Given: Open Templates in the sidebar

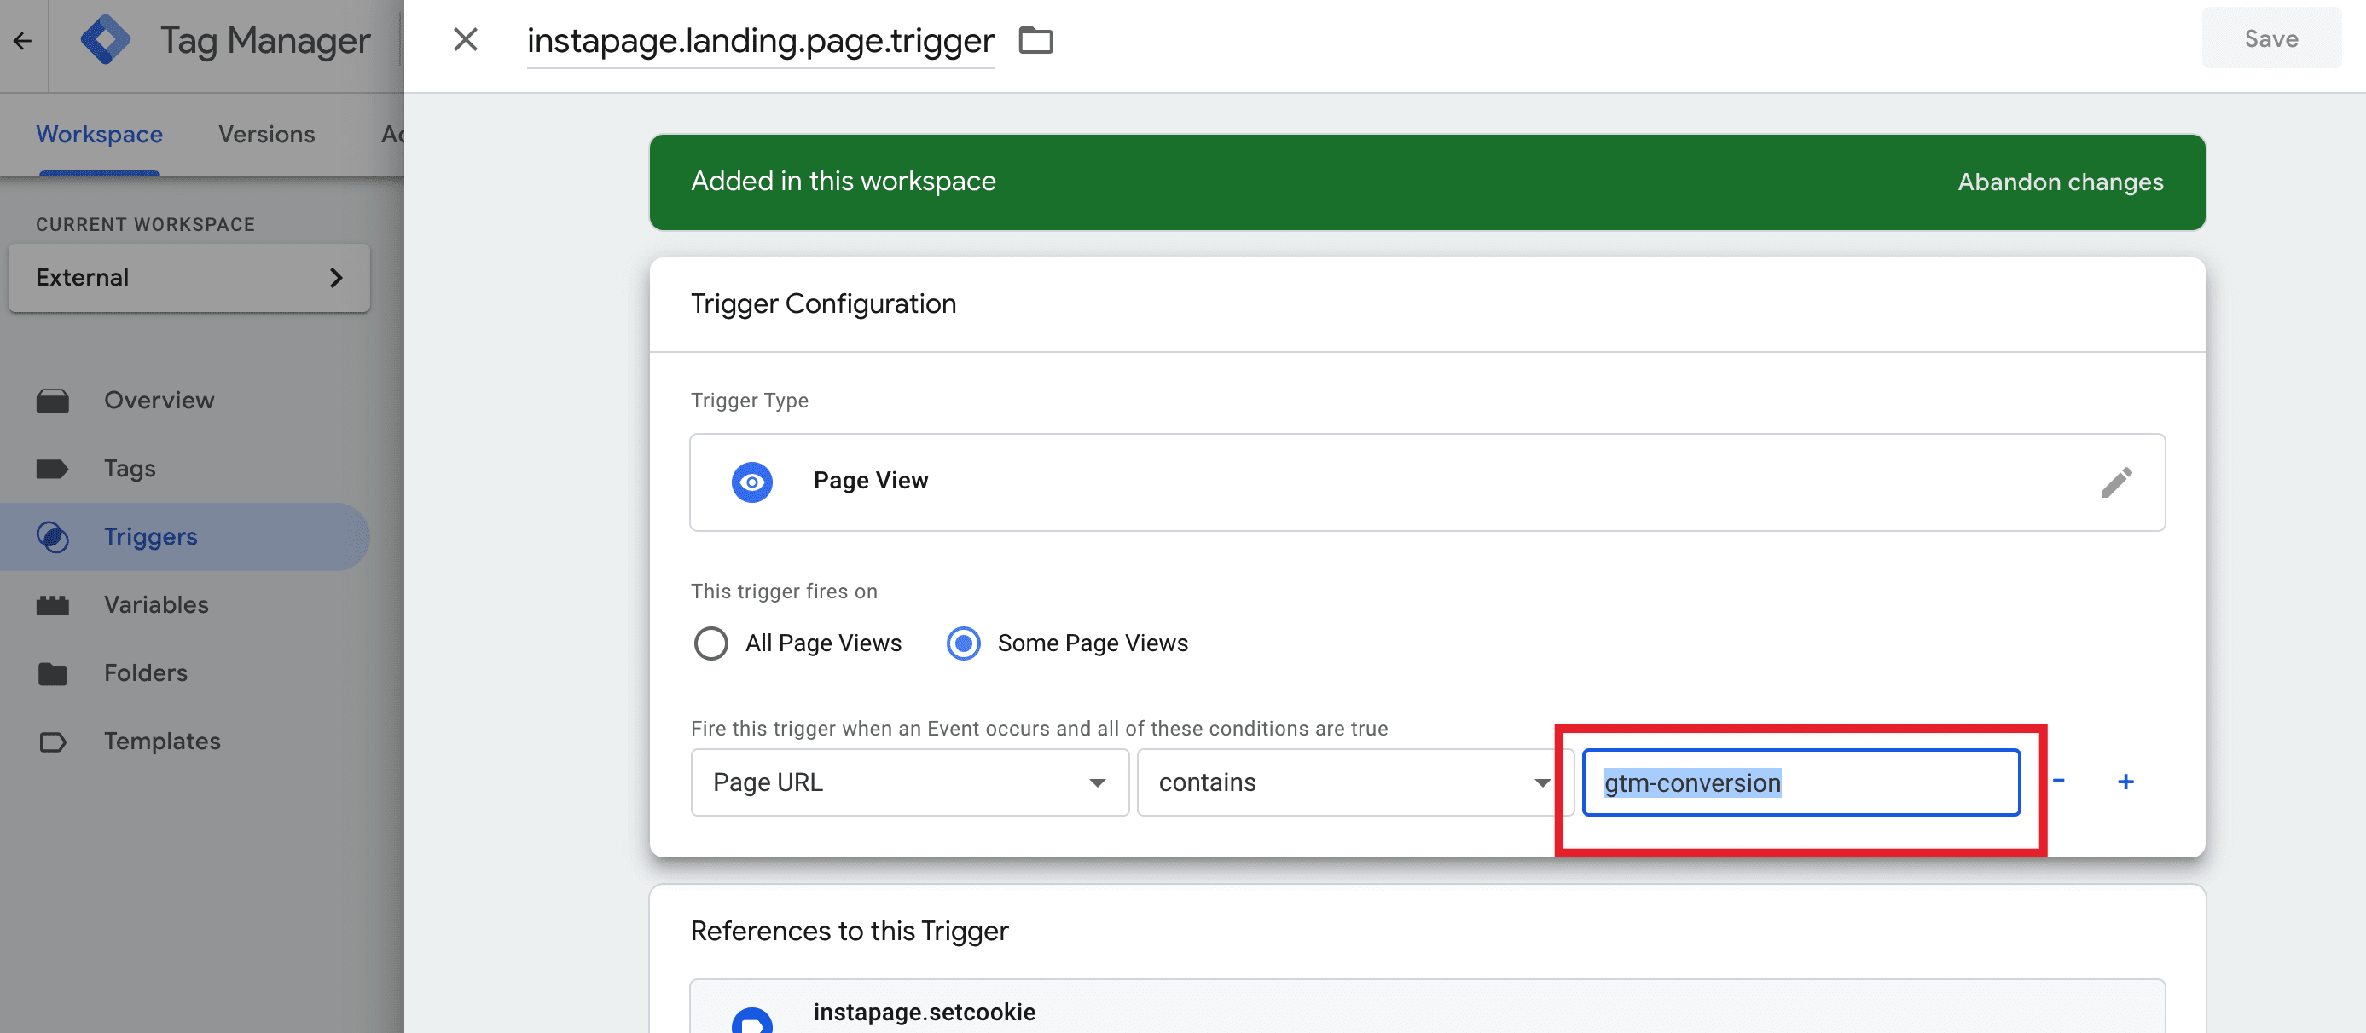Looking at the screenshot, I should click(x=183, y=741).
